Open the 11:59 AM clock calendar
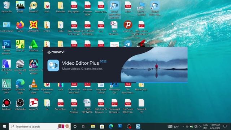Screen dimensions: 231x130 pyautogui.click(x=215, y=126)
